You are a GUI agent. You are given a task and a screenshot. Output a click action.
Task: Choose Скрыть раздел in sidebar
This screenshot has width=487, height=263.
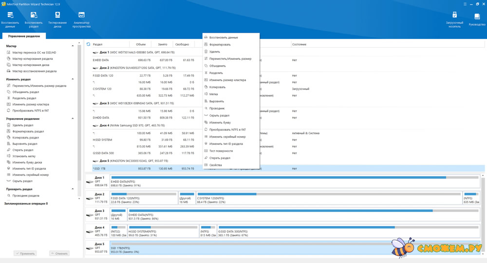point(22,181)
